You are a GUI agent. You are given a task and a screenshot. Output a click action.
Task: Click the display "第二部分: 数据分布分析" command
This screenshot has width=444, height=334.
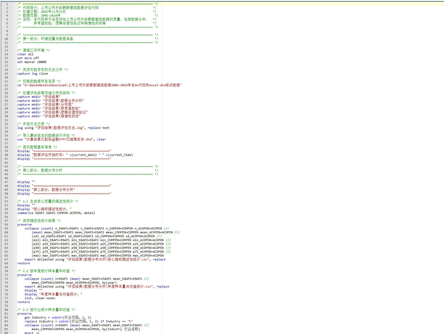pos(46,190)
